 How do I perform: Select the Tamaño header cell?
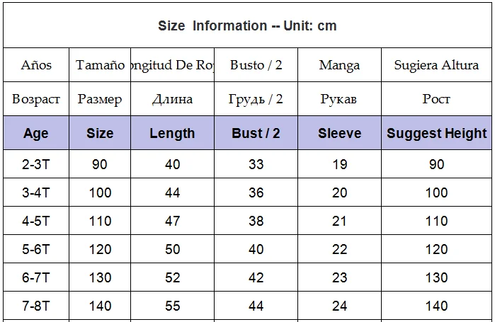[100, 65]
